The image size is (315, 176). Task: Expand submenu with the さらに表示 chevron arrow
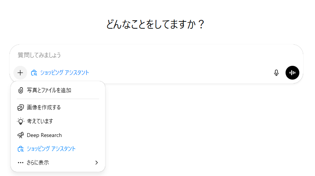click(96, 163)
